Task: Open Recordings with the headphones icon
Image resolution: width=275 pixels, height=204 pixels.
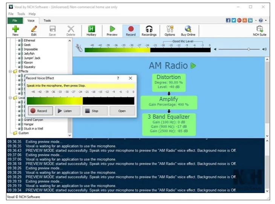Action: tap(149, 29)
